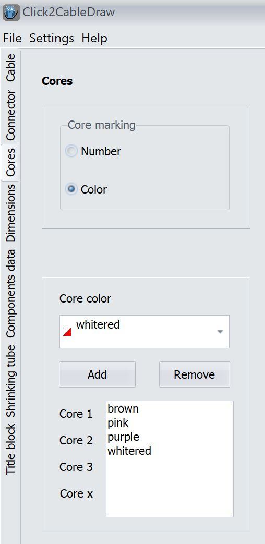
Task: Switch to the Shrinking tube tab
Action: pos(10,381)
